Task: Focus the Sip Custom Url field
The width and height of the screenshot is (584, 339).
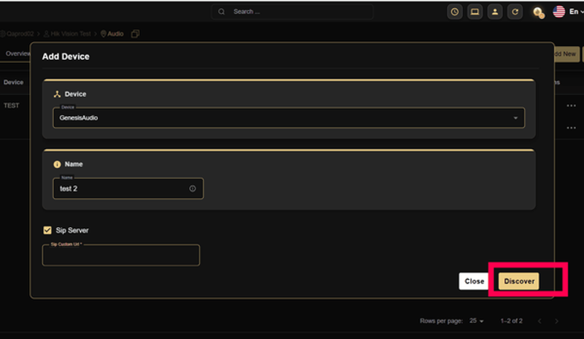Action: 121,255
